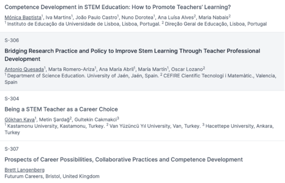Click co-author name Oscar Lozano

187,69
